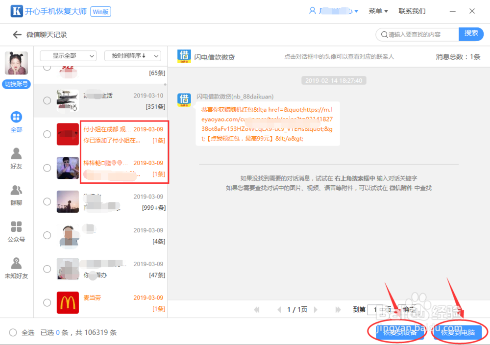The height and width of the screenshot is (345, 490).
Task: Select the 麦当劳 conversation radio button
Action: tap(47, 302)
